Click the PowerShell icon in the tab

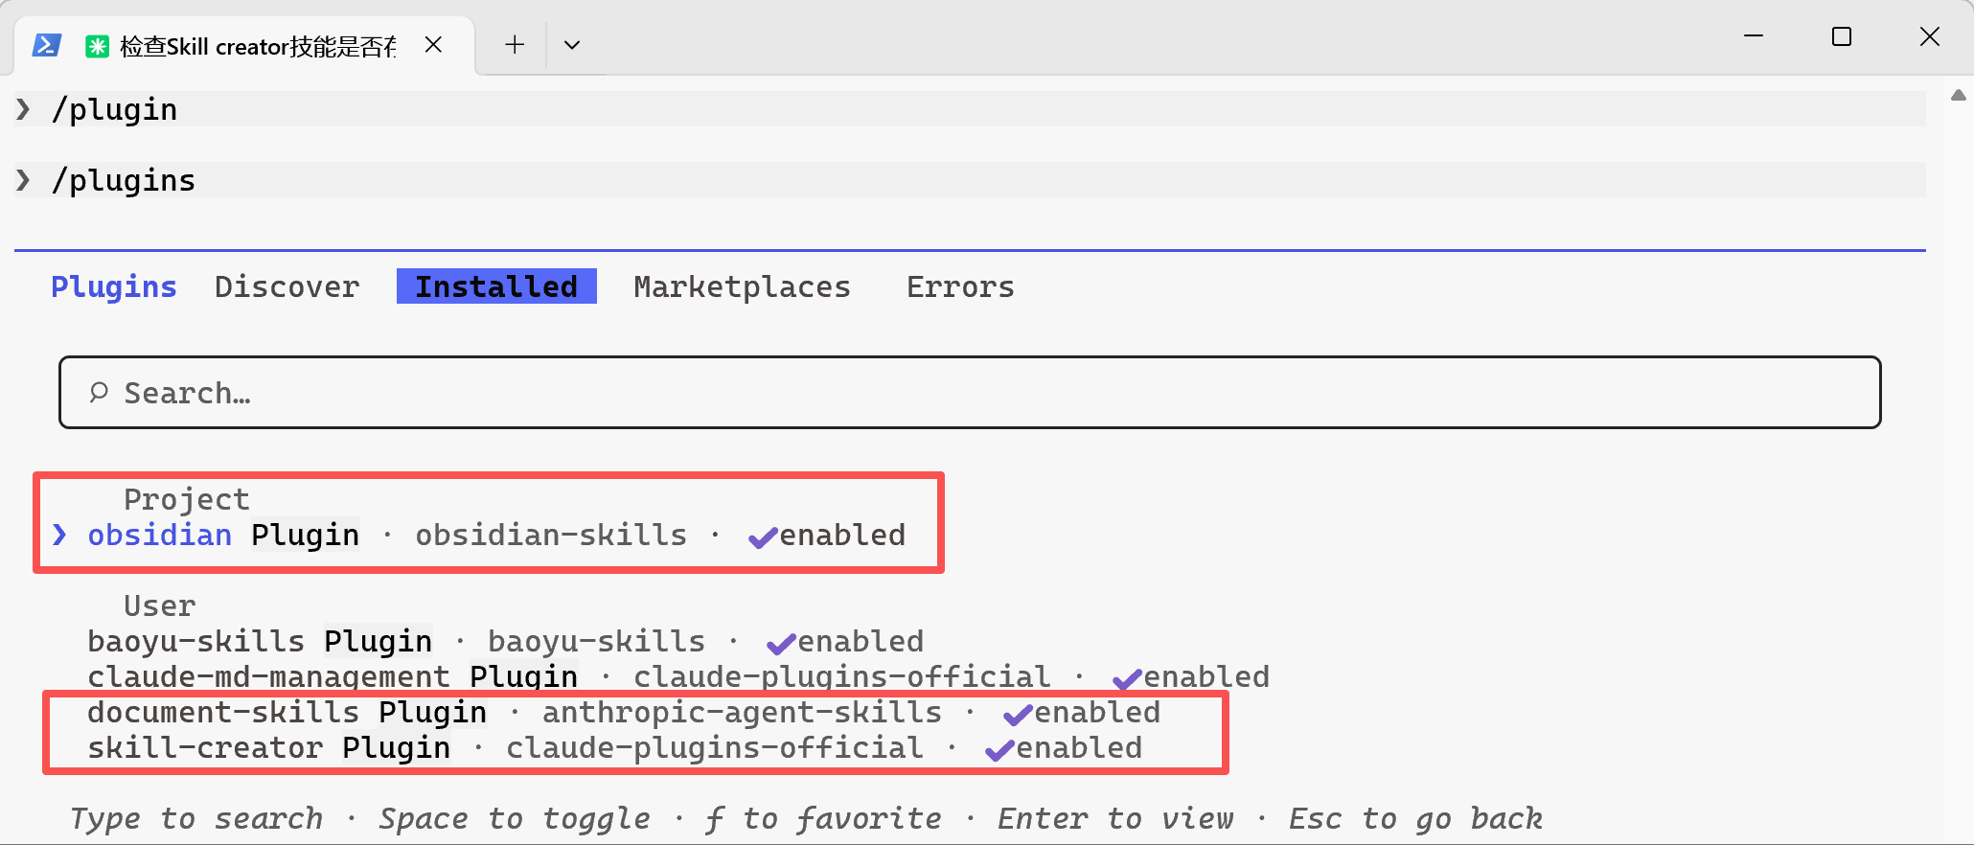click(x=47, y=45)
